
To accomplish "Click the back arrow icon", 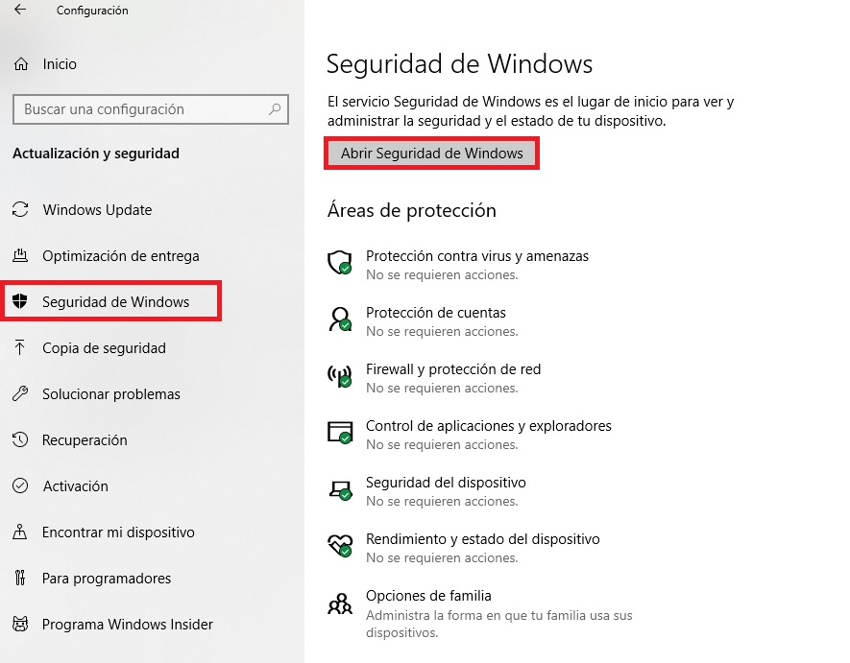I will (20, 10).
